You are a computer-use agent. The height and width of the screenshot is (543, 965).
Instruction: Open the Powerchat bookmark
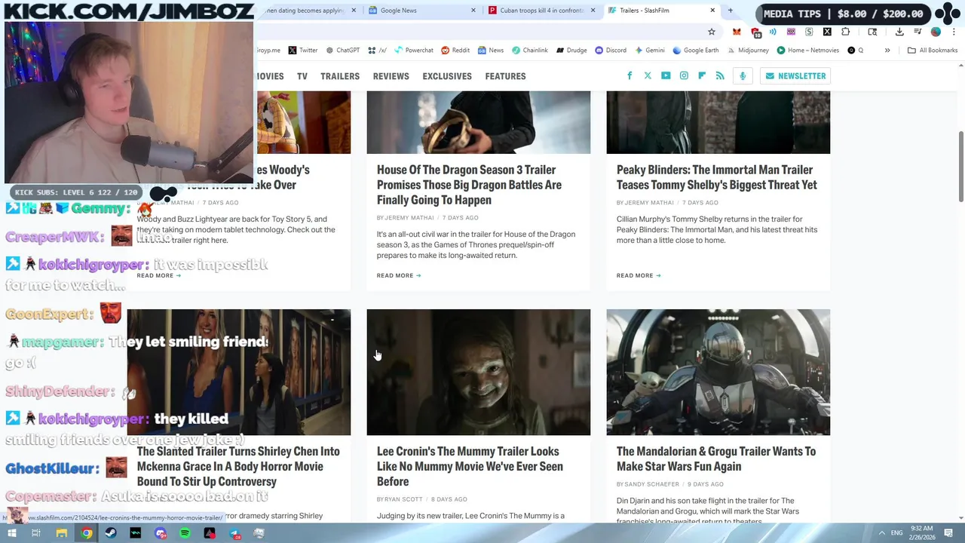[414, 51]
